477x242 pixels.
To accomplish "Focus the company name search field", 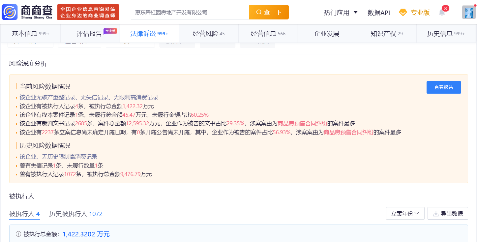I will pyautogui.click(x=190, y=12).
